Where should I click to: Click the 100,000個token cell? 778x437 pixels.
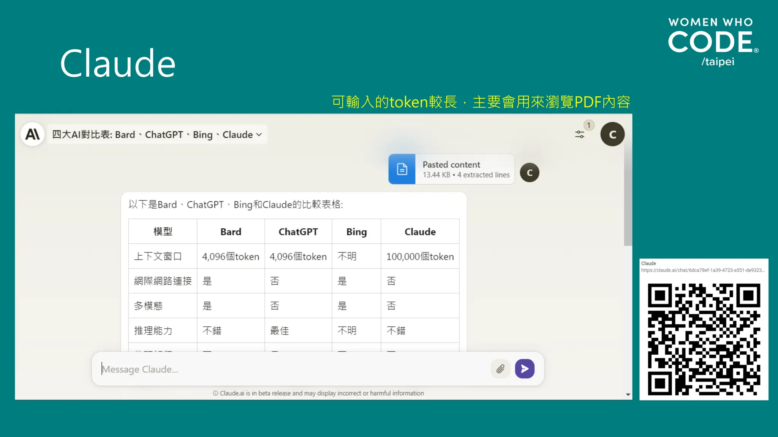(x=420, y=256)
